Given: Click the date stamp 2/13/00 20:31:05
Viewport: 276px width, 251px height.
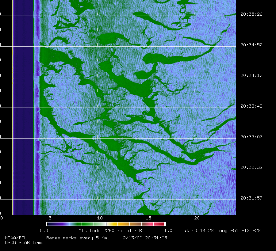Looking at the screenshot, I should tap(145, 238).
